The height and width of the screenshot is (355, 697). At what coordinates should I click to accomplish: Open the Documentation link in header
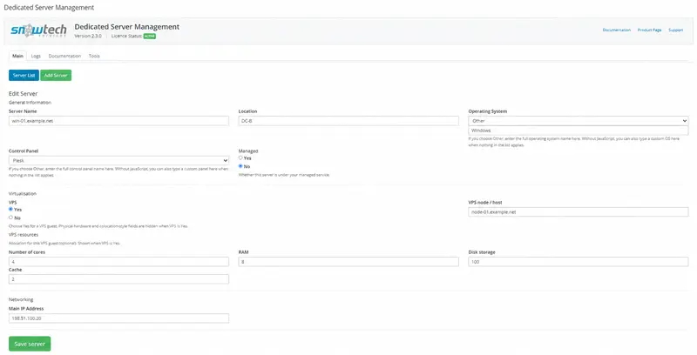pos(617,30)
